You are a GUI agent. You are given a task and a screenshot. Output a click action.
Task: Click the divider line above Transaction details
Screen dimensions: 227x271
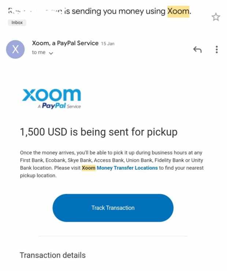click(113, 236)
